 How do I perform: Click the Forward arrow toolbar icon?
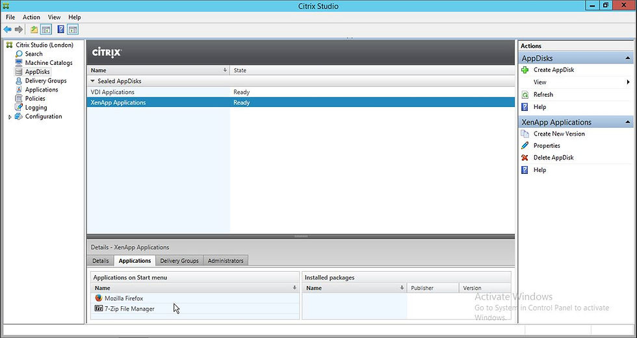pos(19,29)
